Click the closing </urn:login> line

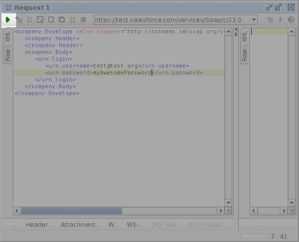[x=55, y=79]
